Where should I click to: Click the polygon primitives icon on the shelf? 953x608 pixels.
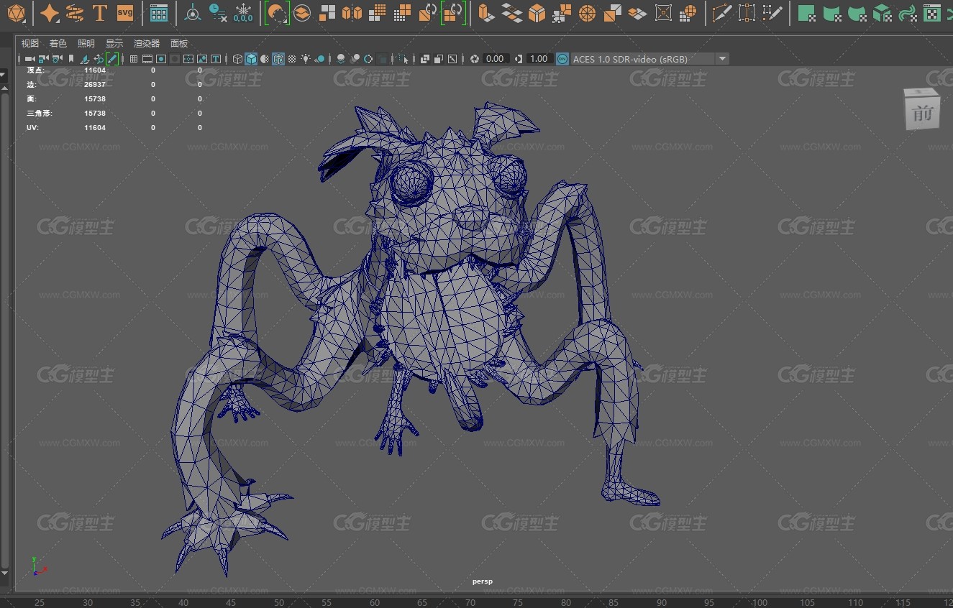15,12
